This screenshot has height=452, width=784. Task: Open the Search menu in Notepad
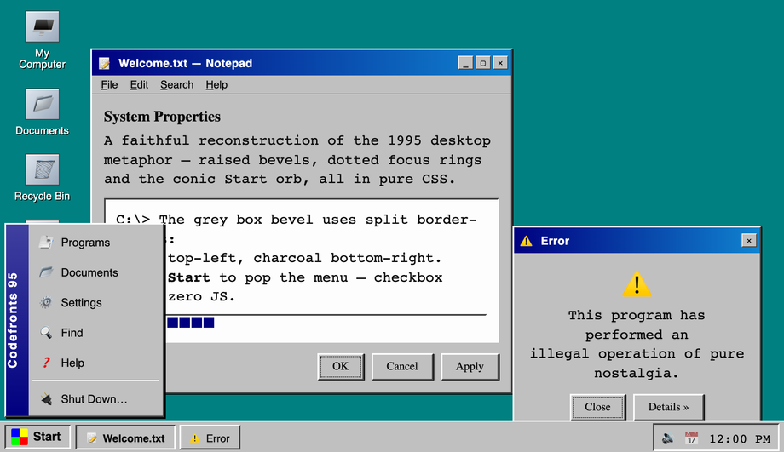click(x=176, y=85)
